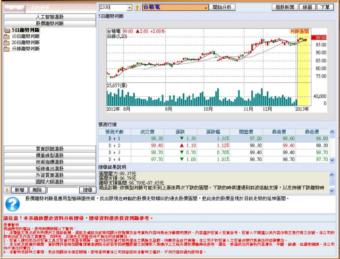The height and width of the screenshot is (259, 340).
Task: Click the search text field beside 刪除
Action: tap(63, 190)
